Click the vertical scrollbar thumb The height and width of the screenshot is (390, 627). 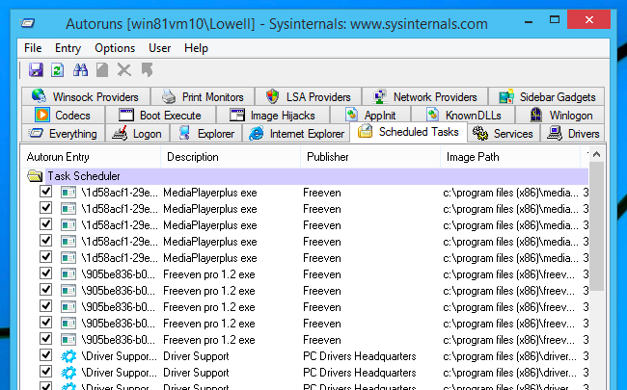(x=596, y=226)
